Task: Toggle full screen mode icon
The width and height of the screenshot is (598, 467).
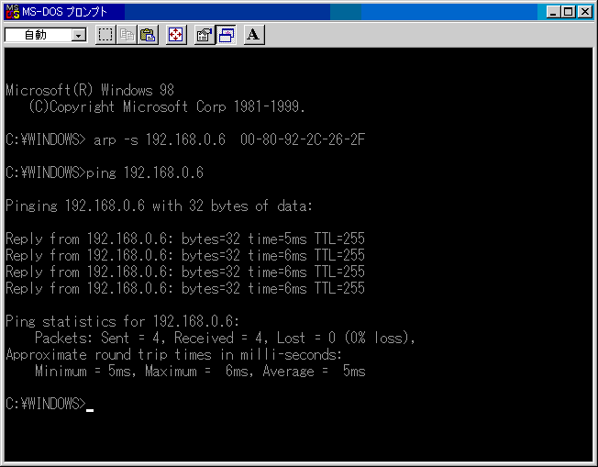Action: [176, 35]
